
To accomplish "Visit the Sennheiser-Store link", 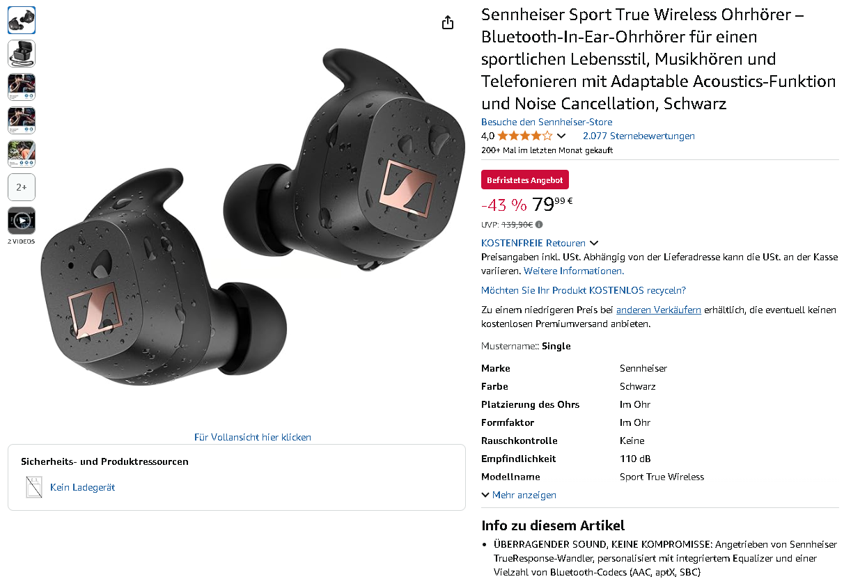I will (547, 122).
